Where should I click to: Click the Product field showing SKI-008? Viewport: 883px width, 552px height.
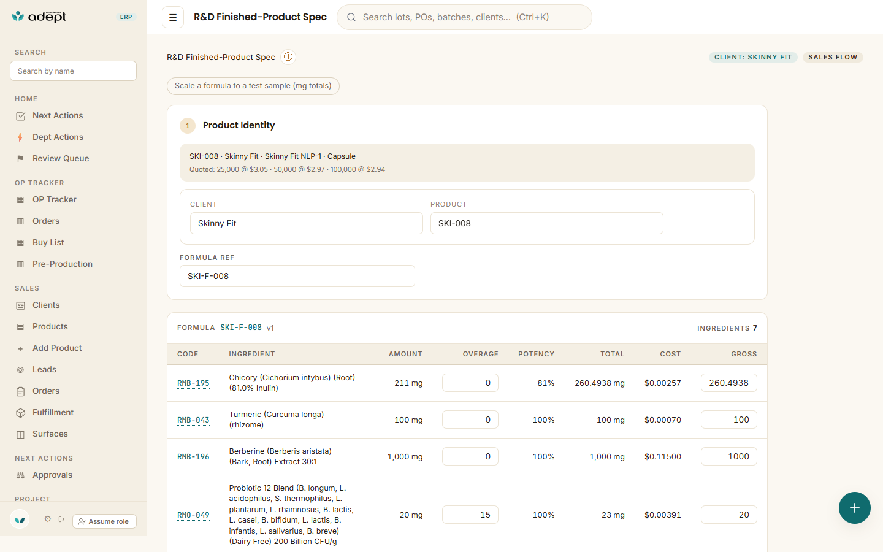[x=547, y=223]
